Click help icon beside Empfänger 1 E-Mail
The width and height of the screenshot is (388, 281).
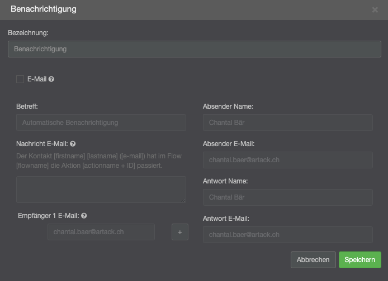point(84,216)
